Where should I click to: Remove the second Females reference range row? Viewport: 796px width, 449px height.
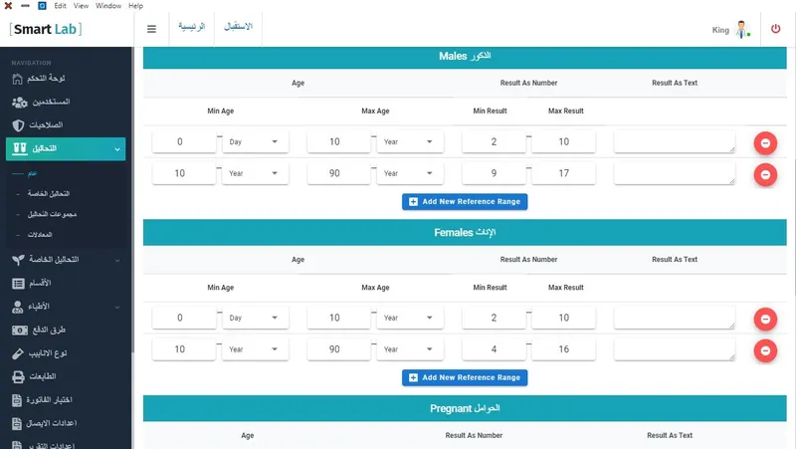(765, 350)
